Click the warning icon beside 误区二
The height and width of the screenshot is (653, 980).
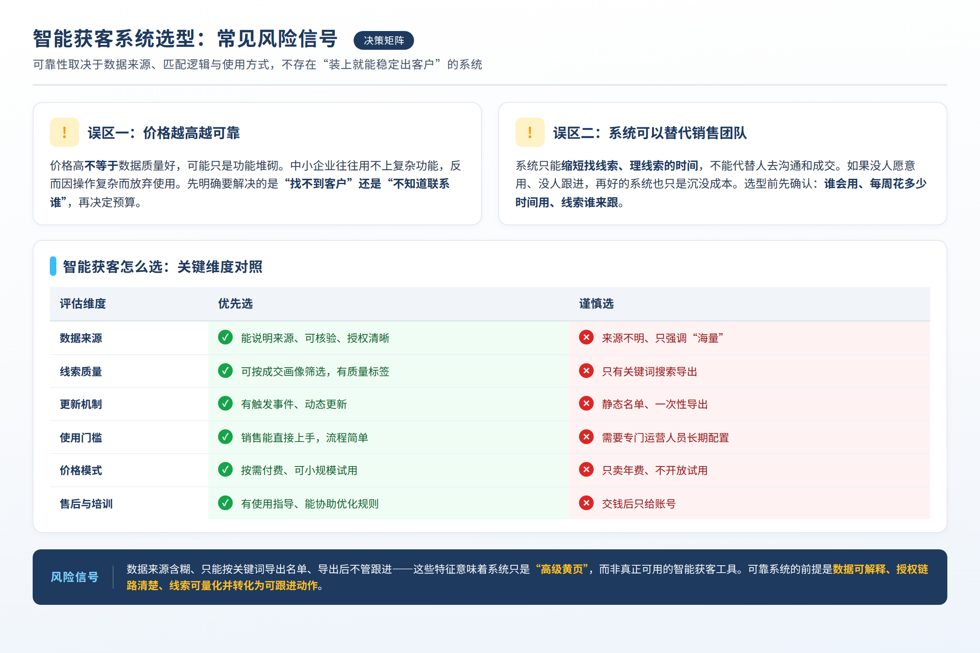pyautogui.click(x=530, y=132)
